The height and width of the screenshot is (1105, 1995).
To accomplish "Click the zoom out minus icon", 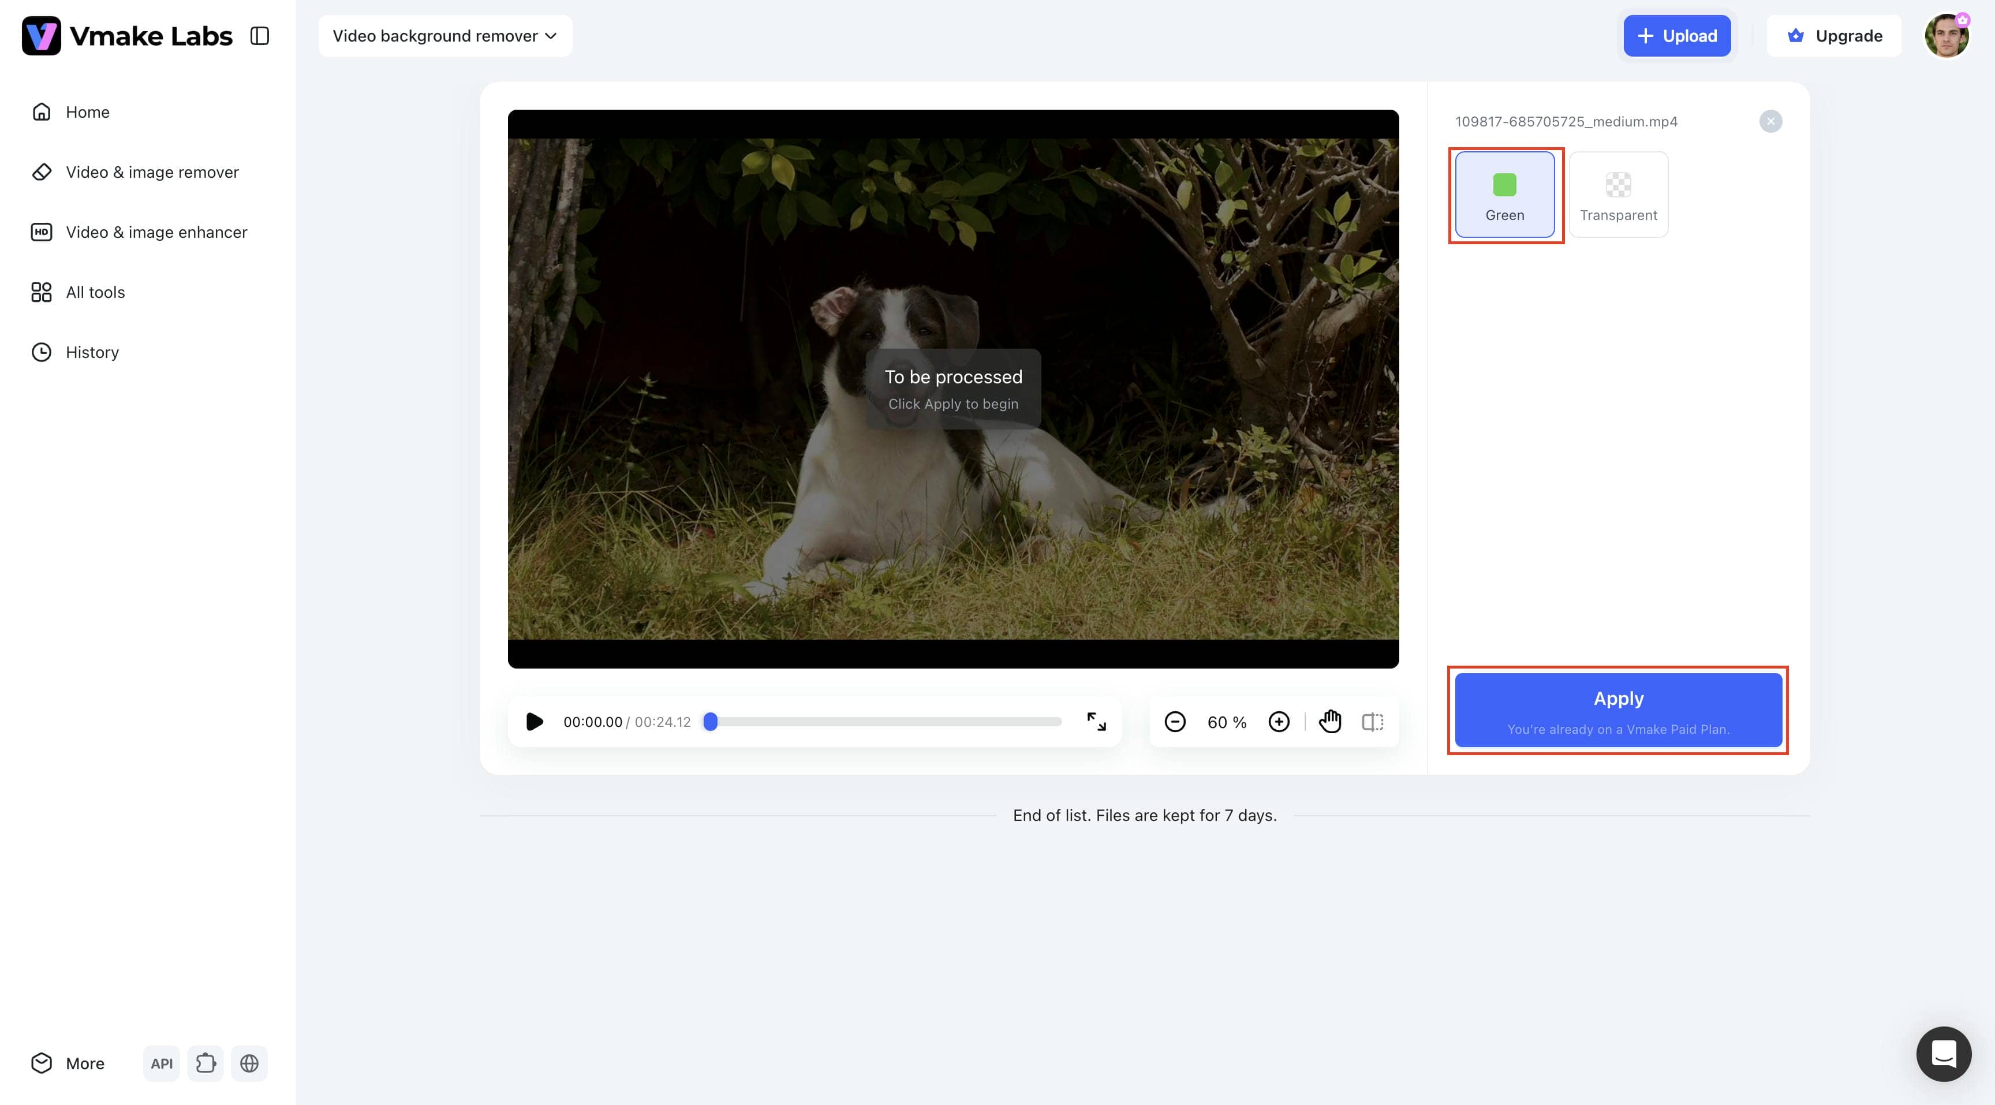I will click(x=1175, y=722).
